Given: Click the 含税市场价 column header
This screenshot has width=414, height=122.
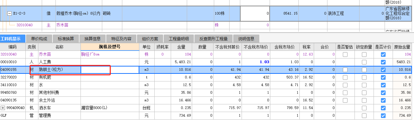Looking at the screenshot, I should coord(285,47).
